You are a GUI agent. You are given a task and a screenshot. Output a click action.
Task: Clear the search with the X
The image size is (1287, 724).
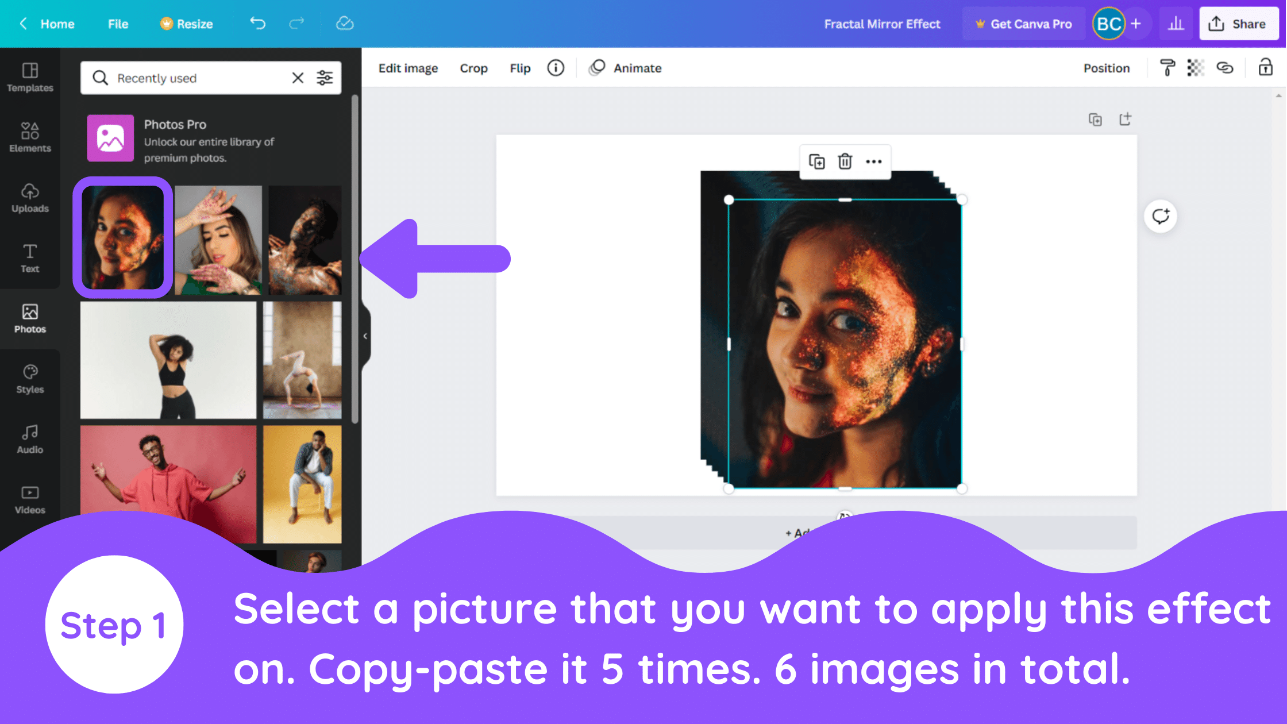click(x=298, y=78)
